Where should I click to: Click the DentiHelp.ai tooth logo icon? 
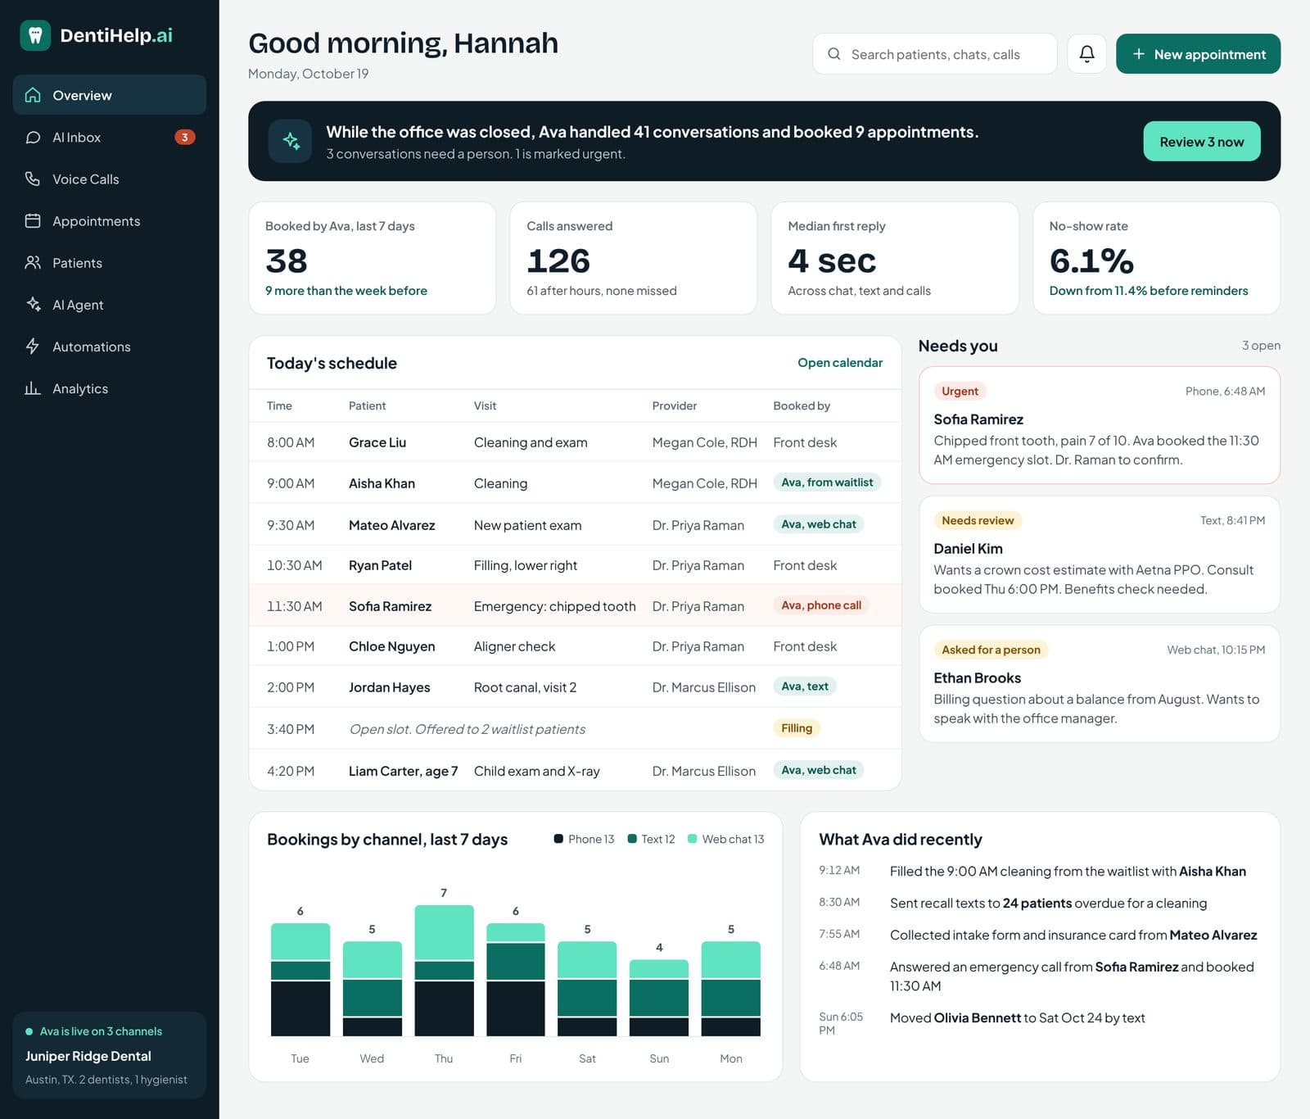click(x=35, y=35)
